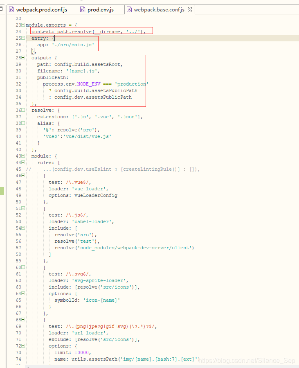Click the marker dot beside line 26
The width and height of the screenshot is (299, 368).
pyautogui.click(x=23, y=45)
